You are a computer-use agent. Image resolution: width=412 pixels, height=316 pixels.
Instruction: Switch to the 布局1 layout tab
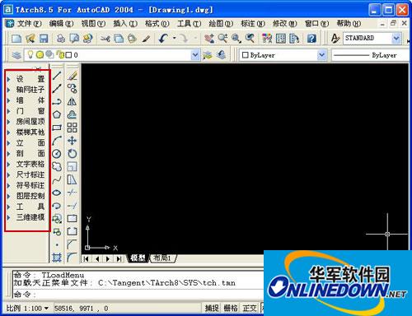point(162,258)
